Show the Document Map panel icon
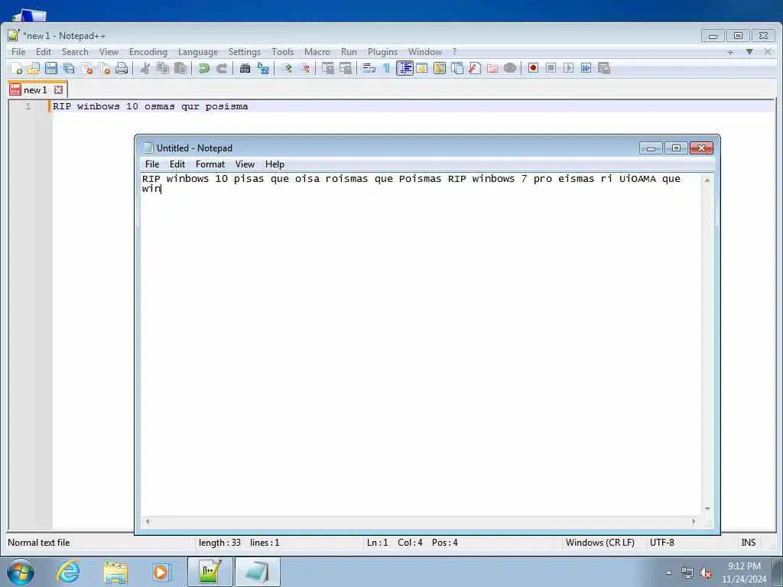The height and width of the screenshot is (587, 783). click(x=440, y=68)
